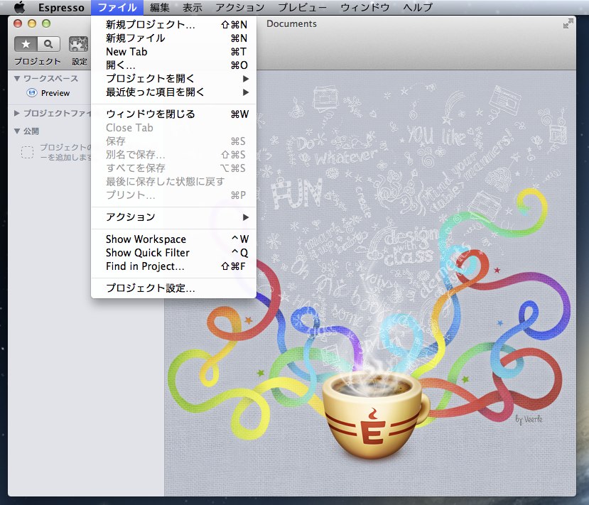Open the Espresso application menu

click(61, 8)
